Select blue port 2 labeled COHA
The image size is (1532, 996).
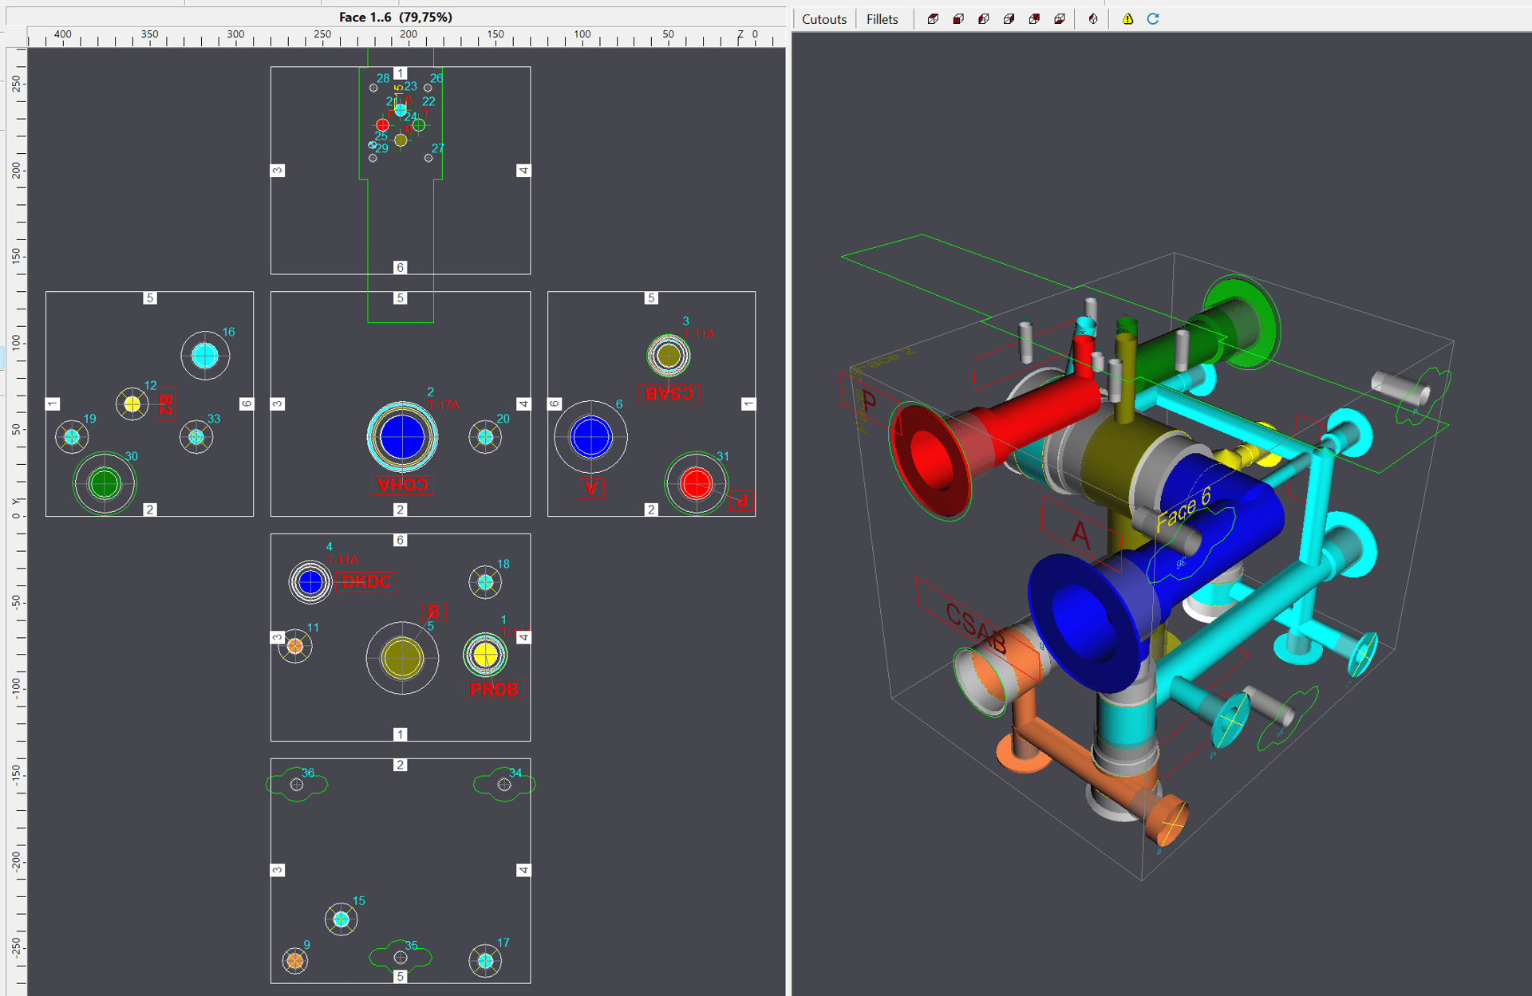402,437
